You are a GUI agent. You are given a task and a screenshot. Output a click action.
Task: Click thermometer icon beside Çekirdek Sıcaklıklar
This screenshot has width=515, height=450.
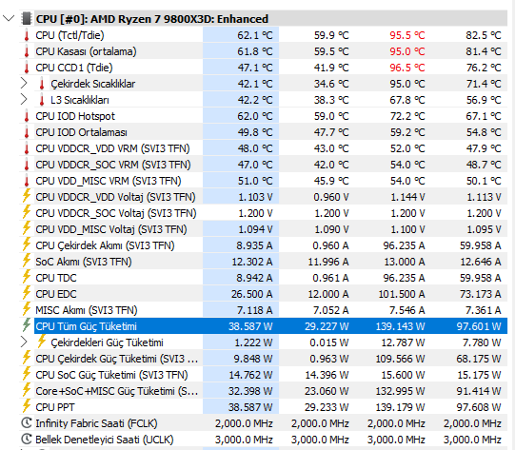click(42, 84)
